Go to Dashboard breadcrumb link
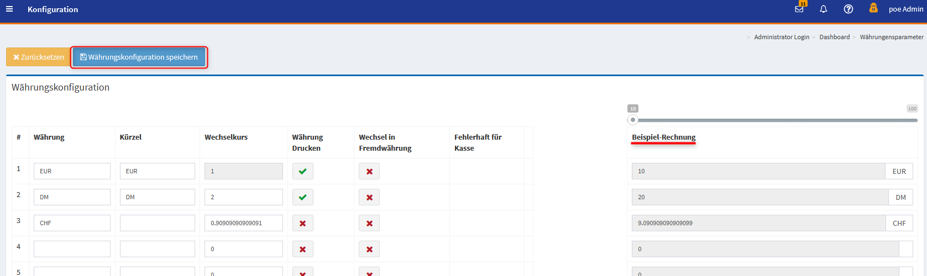This screenshot has height=276, width=927. point(834,37)
